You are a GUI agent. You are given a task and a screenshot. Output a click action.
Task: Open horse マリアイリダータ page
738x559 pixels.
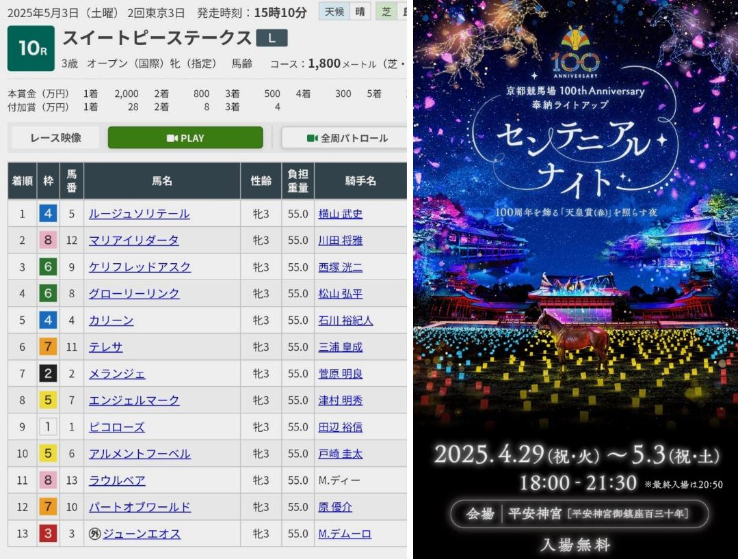[x=133, y=241]
